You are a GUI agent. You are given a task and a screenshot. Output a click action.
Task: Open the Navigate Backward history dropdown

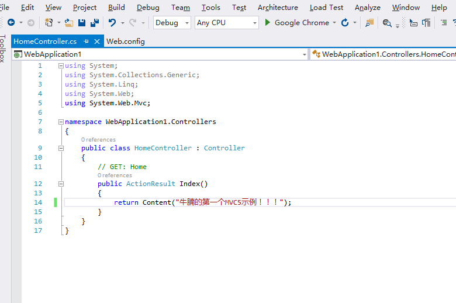(21, 23)
